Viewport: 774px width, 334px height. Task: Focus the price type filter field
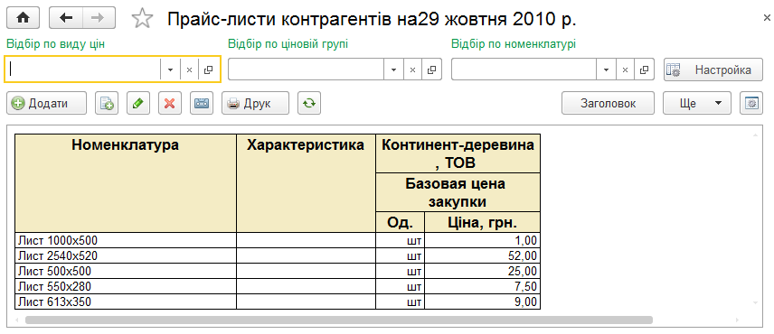click(83, 70)
